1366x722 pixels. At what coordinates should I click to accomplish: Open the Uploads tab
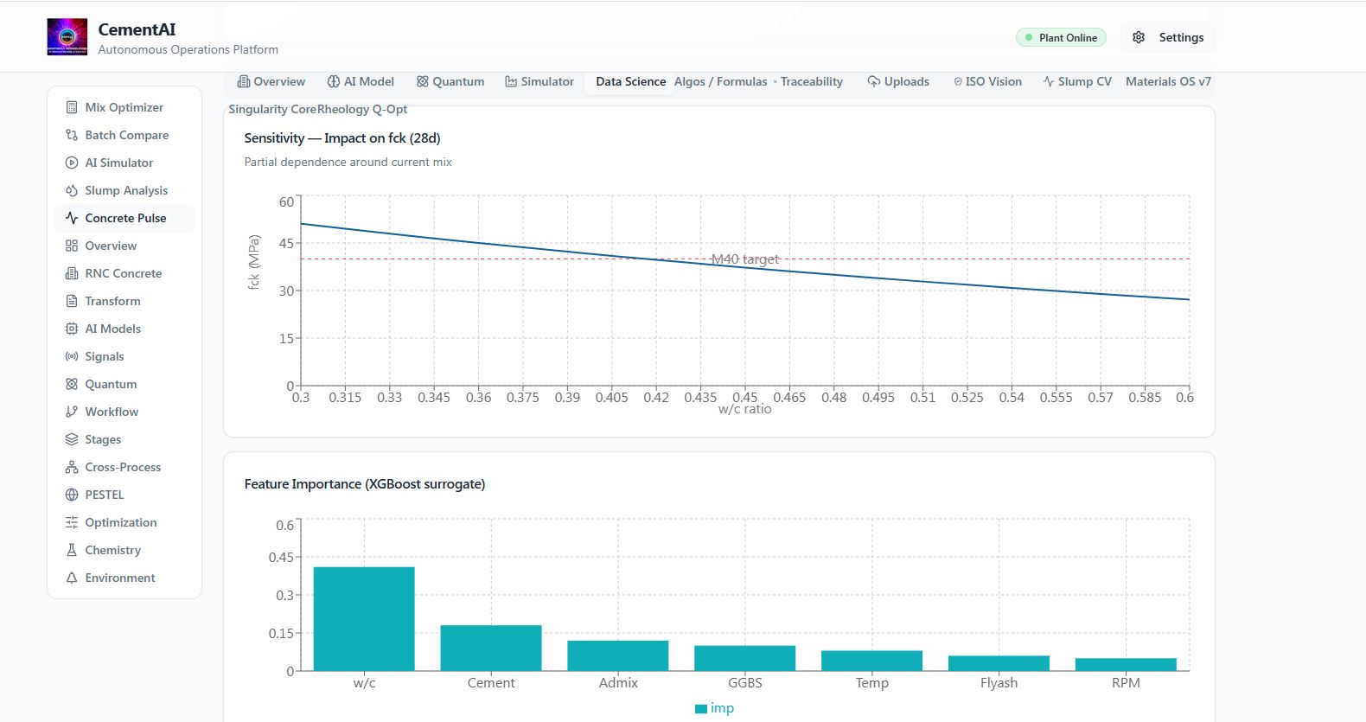tap(898, 81)
